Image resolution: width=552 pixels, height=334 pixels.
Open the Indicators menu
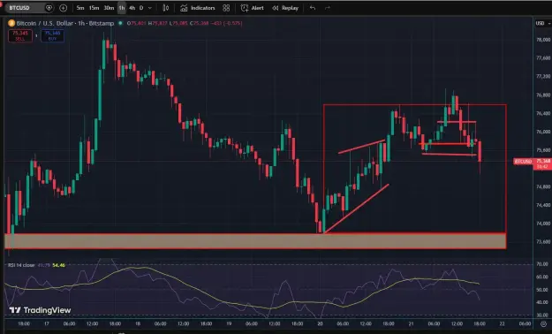tap(198, 8)
